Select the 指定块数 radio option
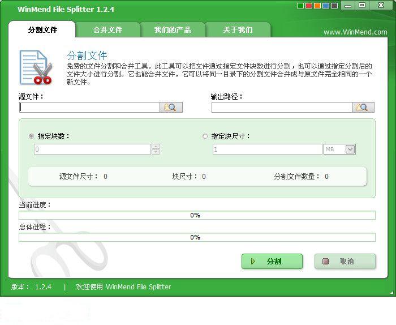396x325 pixels. click(x=31, y=136)
